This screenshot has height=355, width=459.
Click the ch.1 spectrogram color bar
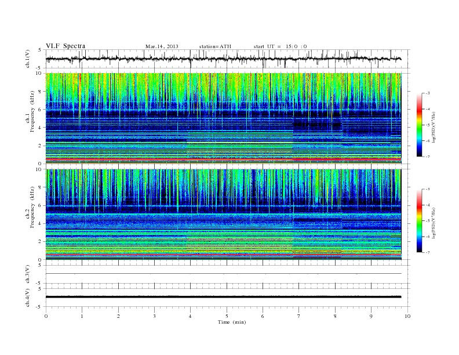420,125
